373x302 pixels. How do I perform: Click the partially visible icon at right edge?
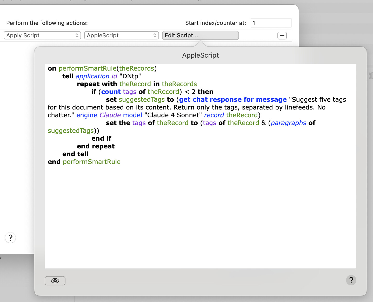click(x=370, y=75)
